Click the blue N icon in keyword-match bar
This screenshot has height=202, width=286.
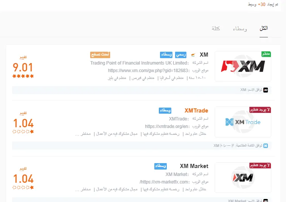click(266, 146)
